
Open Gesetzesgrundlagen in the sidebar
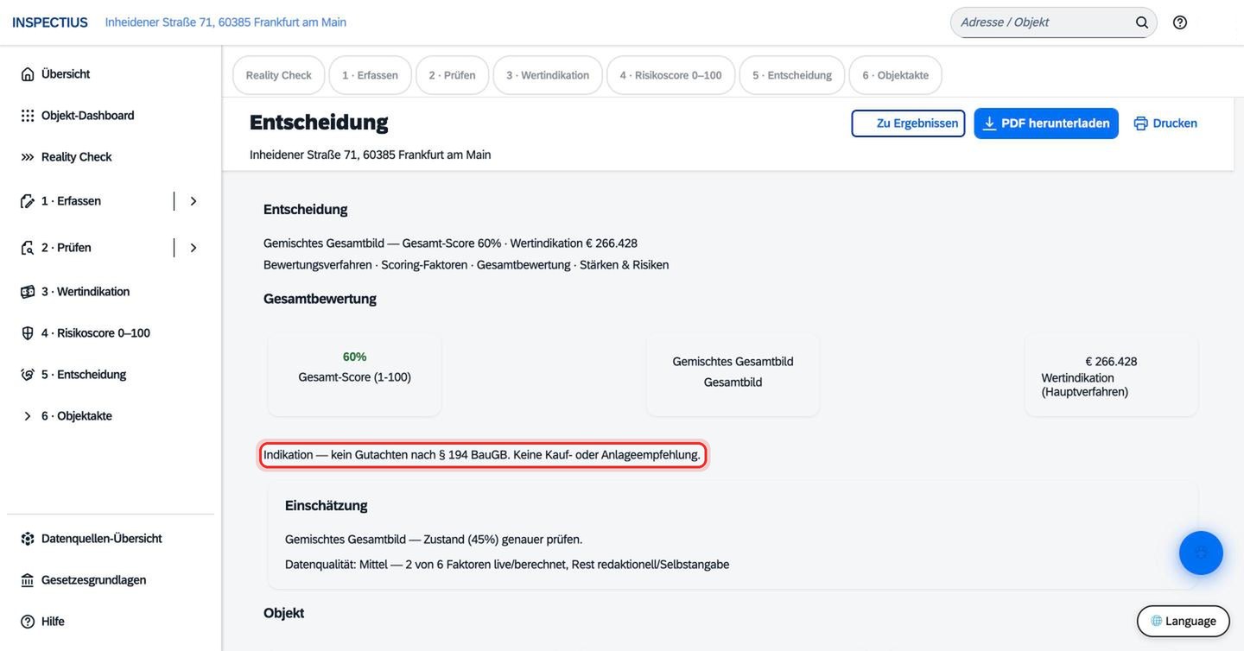click(x=111, y=580)
